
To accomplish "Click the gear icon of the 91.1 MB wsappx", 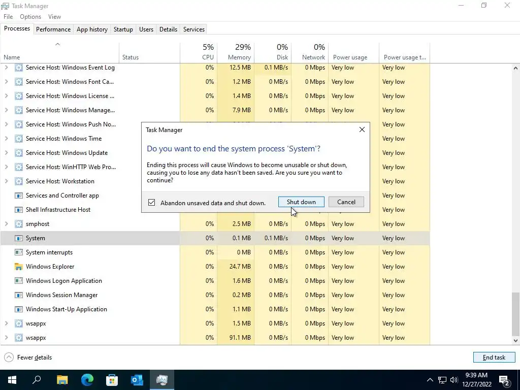I will (19, 338).
